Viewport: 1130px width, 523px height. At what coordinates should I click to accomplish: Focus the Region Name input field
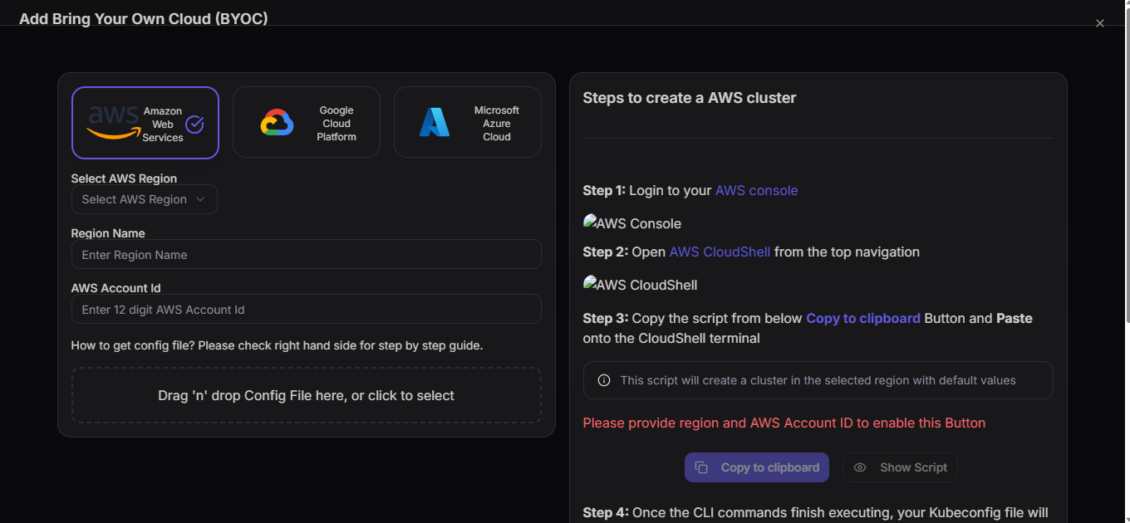307,254
